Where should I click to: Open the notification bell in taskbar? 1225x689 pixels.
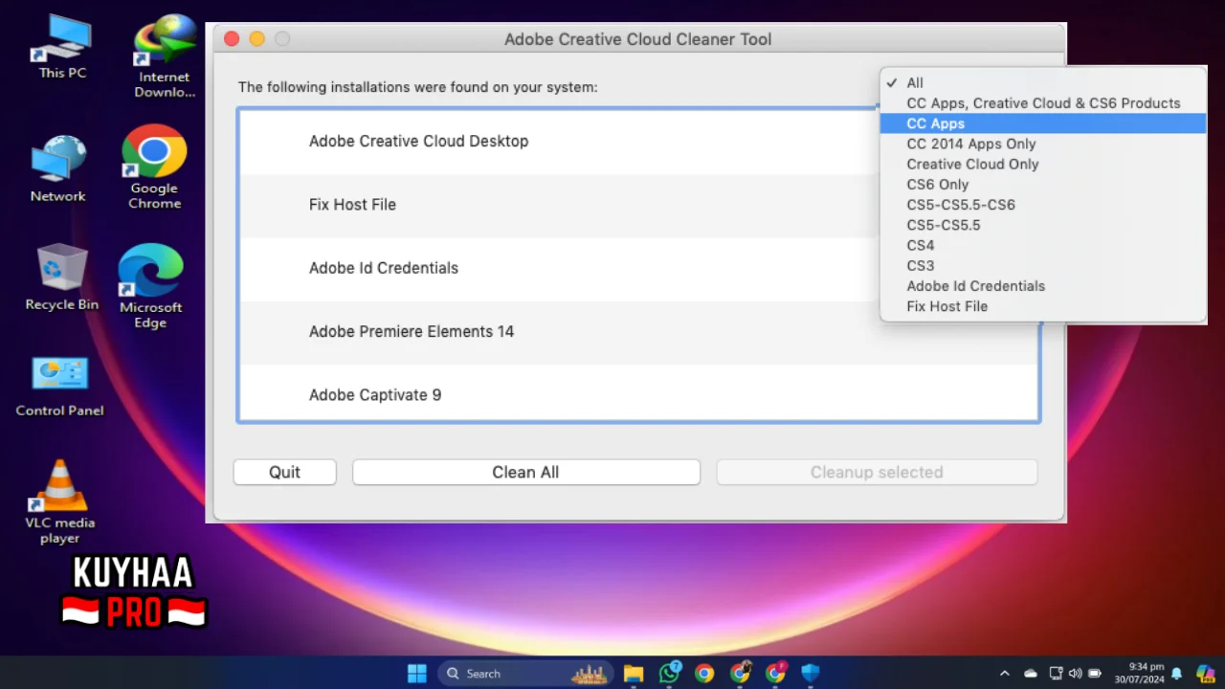pyautogui.click(x=1177, y=674)
